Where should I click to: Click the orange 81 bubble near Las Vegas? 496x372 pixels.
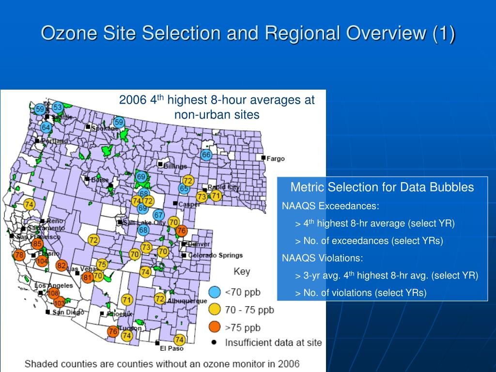click(87, 278)
